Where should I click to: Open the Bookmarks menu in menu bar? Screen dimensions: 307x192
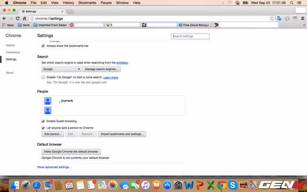(87, 3)
